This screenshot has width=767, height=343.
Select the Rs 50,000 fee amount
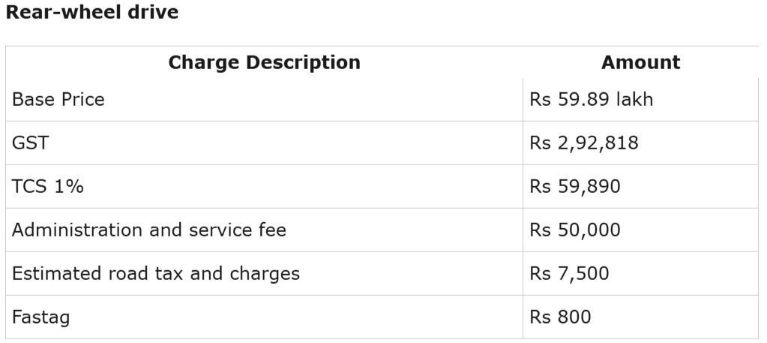point(575,230)
